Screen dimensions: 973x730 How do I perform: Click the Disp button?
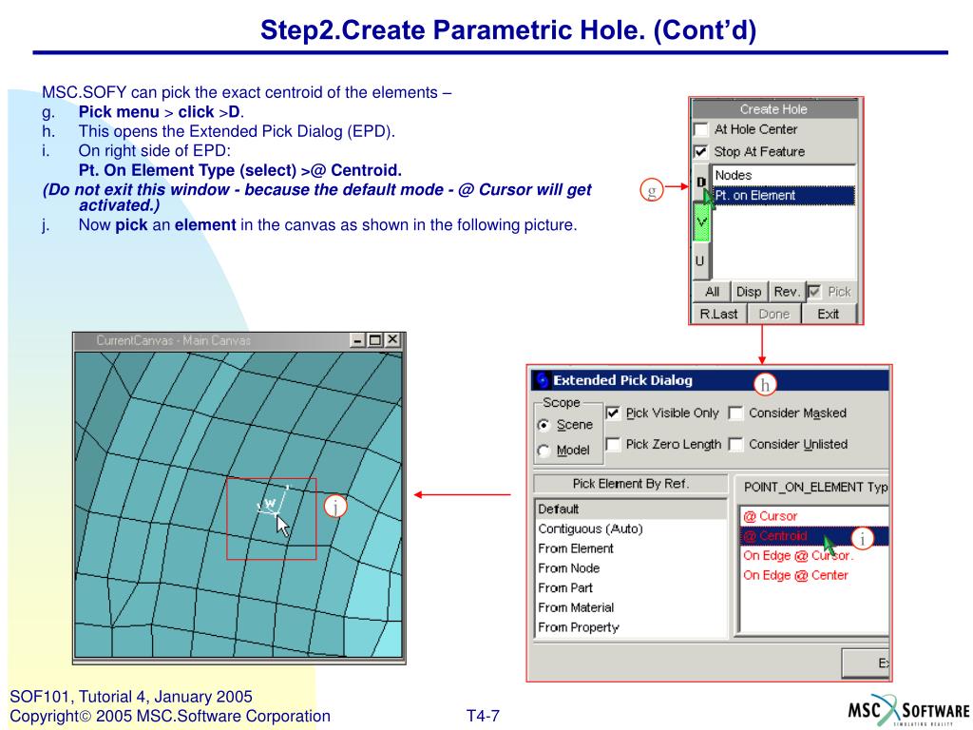(x=749, y=292)
